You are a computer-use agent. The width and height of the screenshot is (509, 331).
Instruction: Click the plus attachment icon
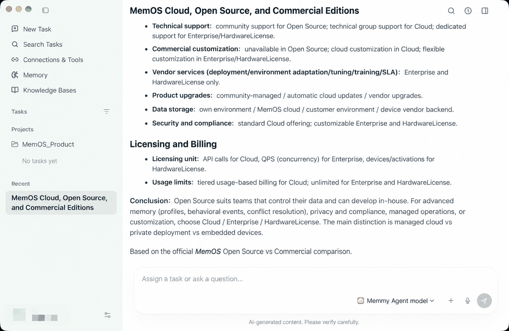[x=451, y=301]
